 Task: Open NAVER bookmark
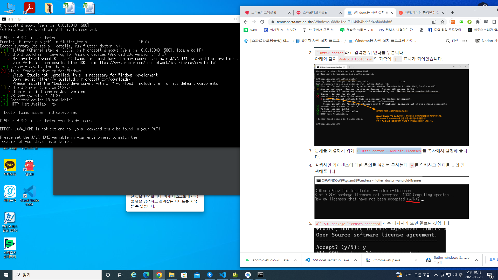(252, 30)
